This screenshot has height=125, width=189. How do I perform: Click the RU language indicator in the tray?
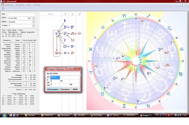pos(157,115)
